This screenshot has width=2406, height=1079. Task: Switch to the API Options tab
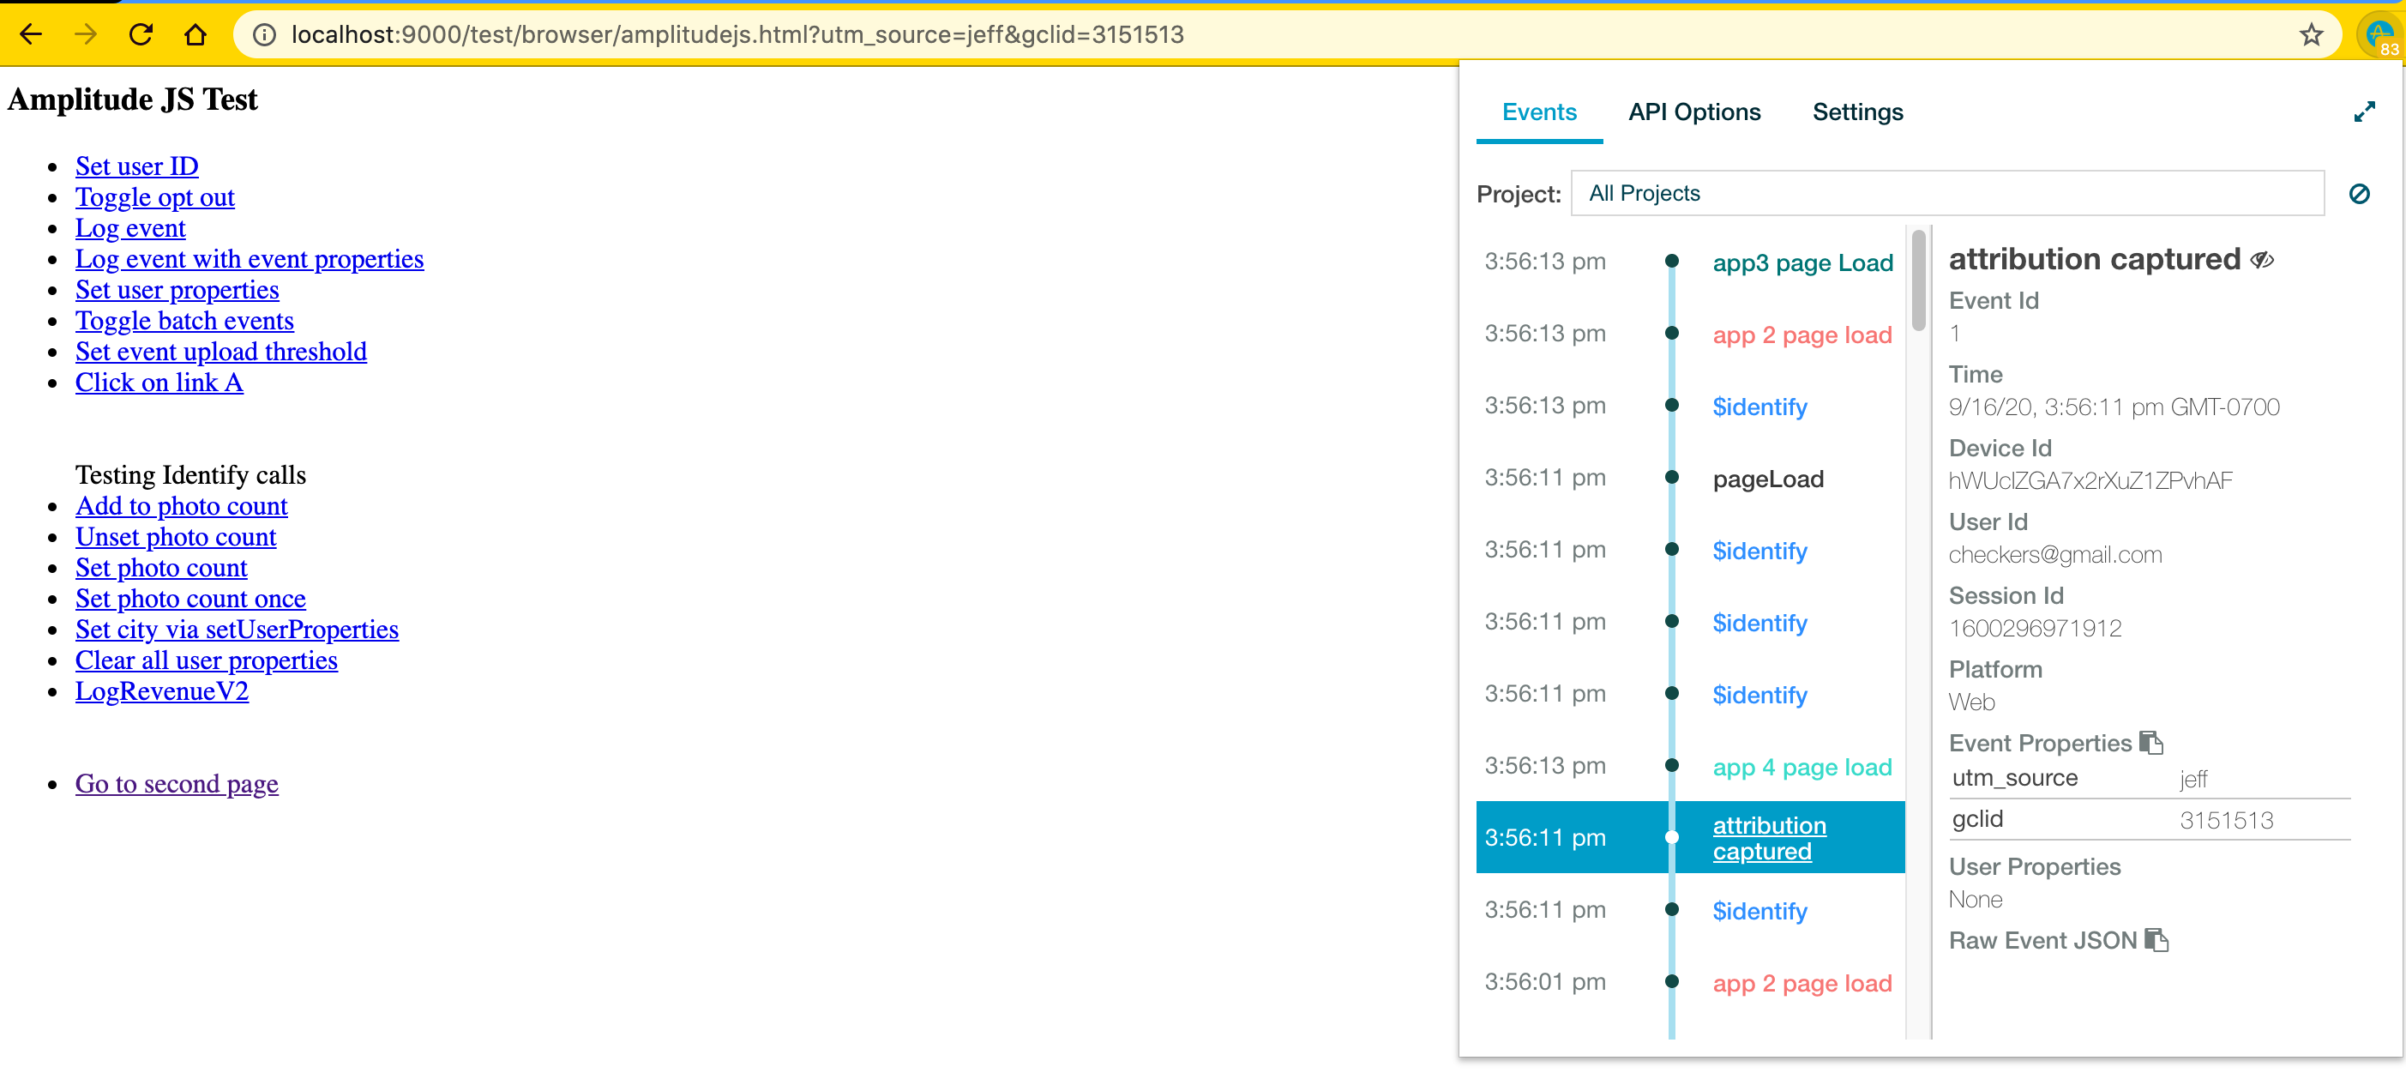coord(1693,112)
